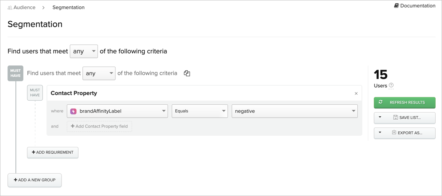
Task: Open the 'negative' value dropdown
Action: pos(295,111)
